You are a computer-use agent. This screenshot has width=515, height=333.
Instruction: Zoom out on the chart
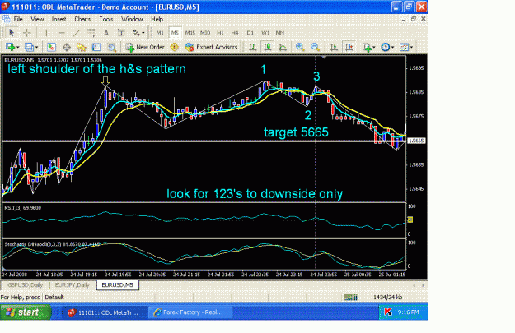click(x=315, y=47)
